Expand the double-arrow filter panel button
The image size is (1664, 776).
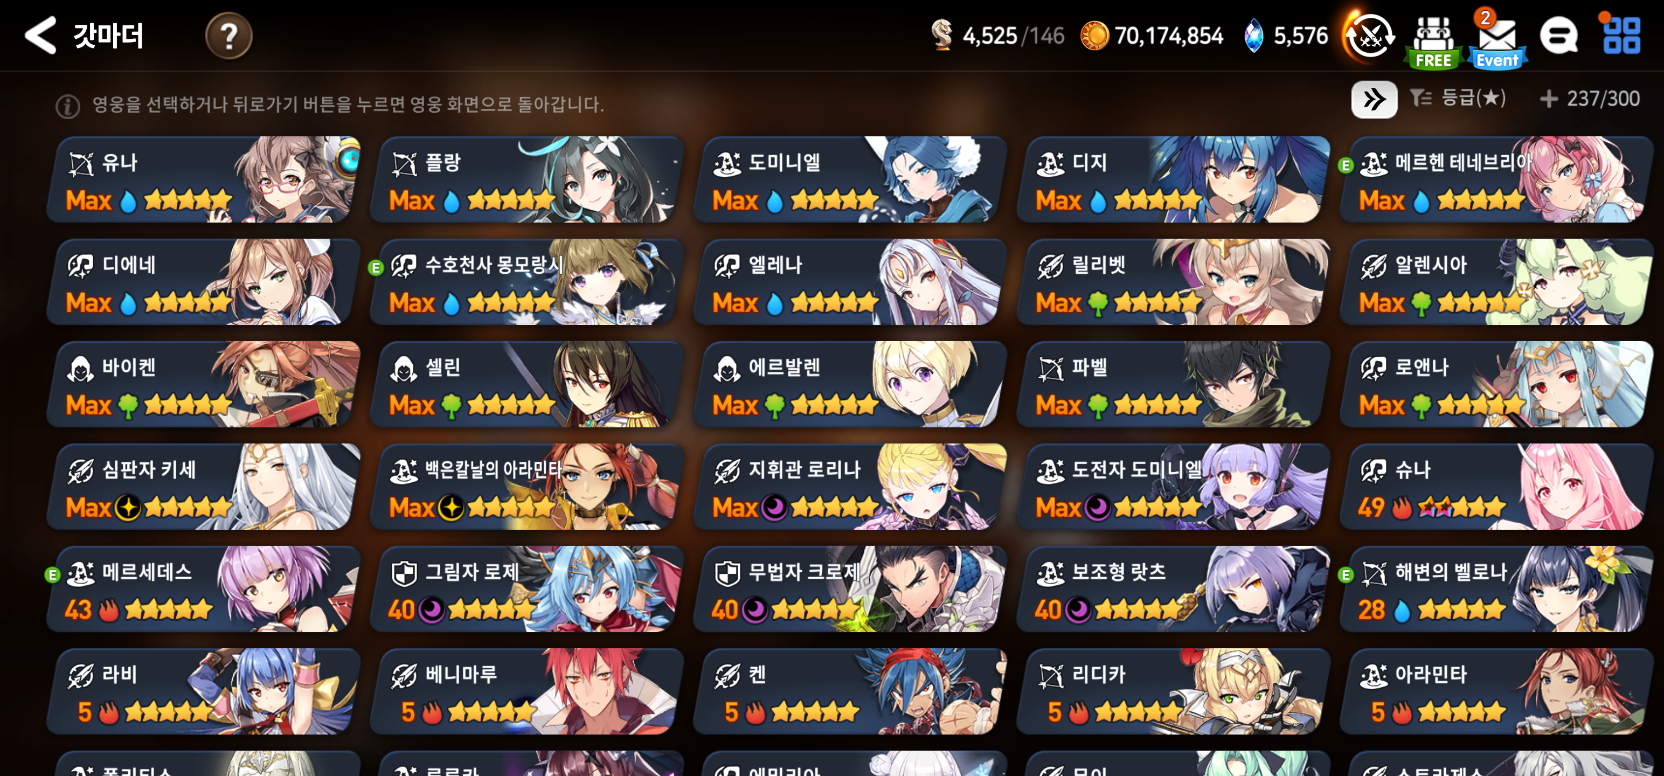point(1374,99)
